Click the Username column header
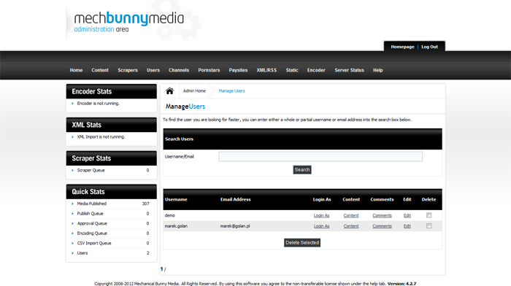Screen dimensions: 511x286 coord(176,199)
